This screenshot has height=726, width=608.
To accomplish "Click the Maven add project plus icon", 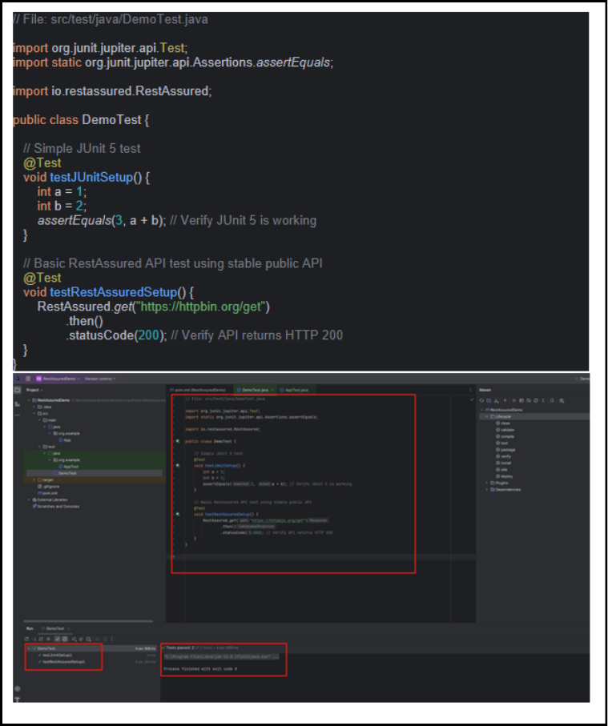I will (504, 399).
